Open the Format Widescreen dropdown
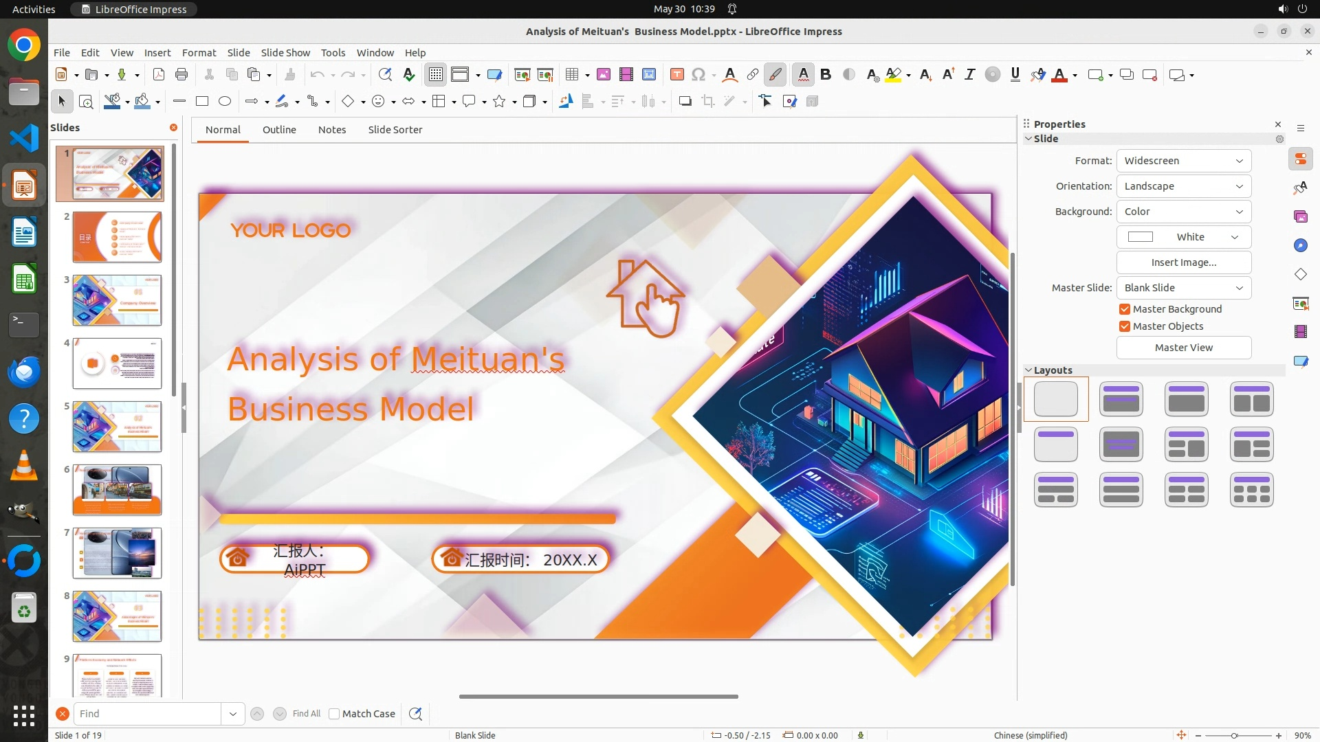 [x=1183, y=161]
